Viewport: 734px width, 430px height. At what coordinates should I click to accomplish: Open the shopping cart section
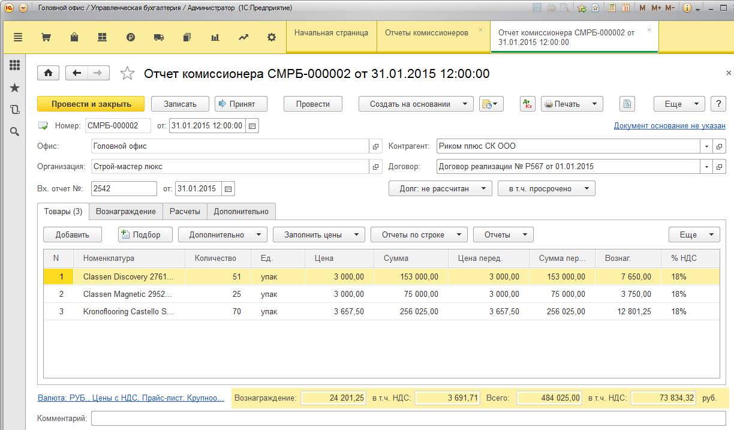[46, 37]
